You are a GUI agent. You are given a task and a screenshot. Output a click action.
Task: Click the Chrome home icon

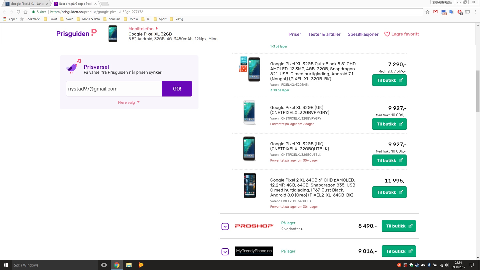click(x=25, y=12)
